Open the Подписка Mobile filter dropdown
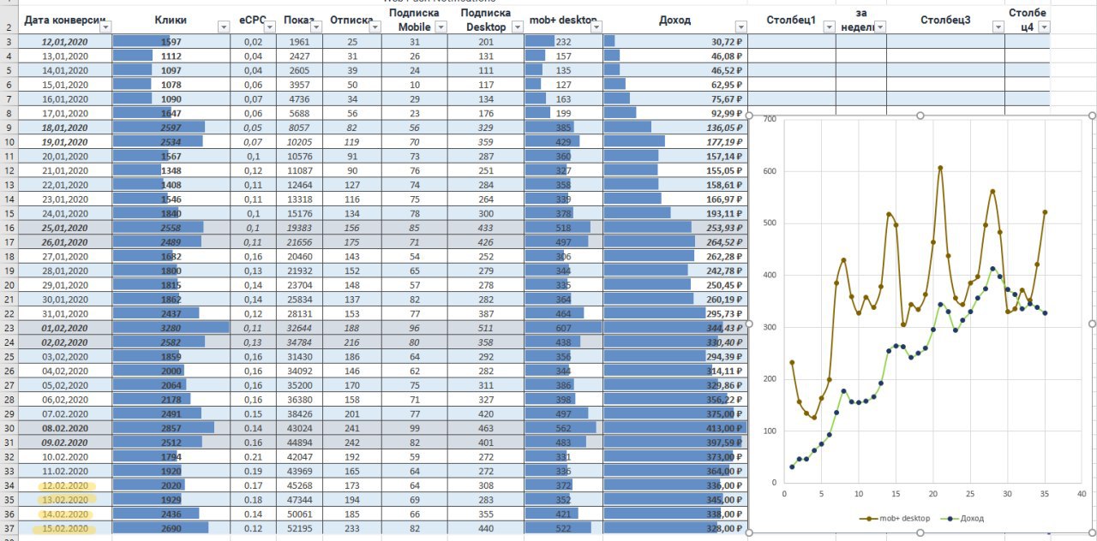Image resolution: width=1097 pixels, height=541 pixels. click(441, 27)
